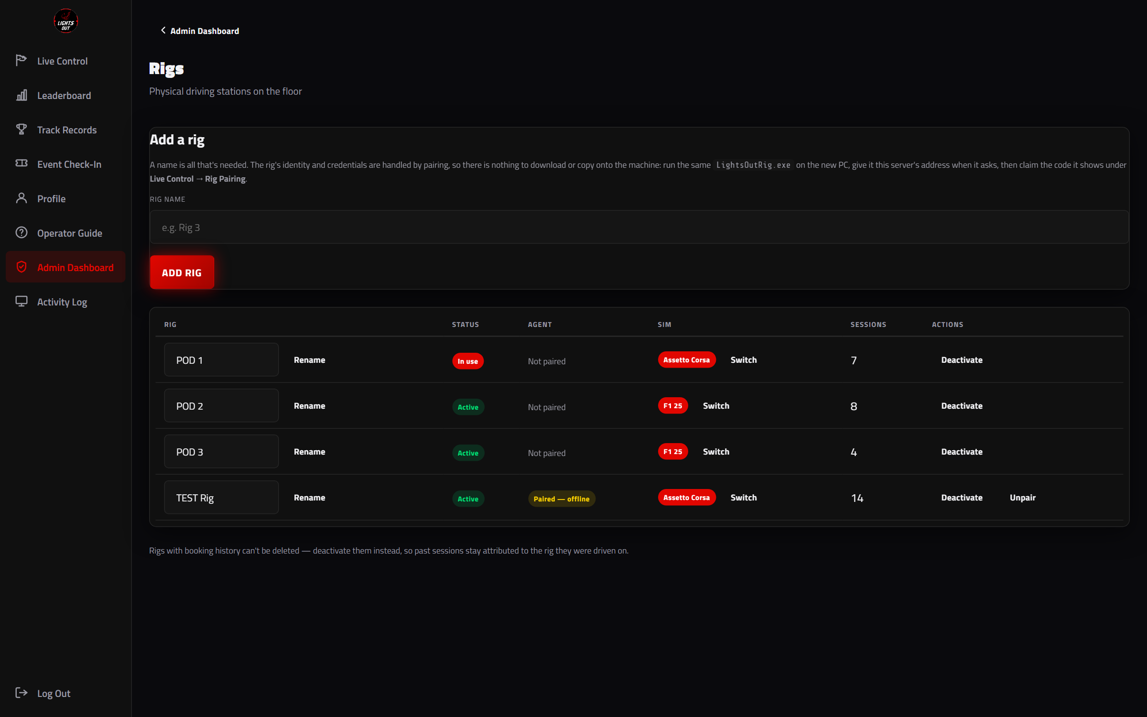Screen dimensions: 1147x717
Task: Click the Lights Out logo
Action: 65,21
